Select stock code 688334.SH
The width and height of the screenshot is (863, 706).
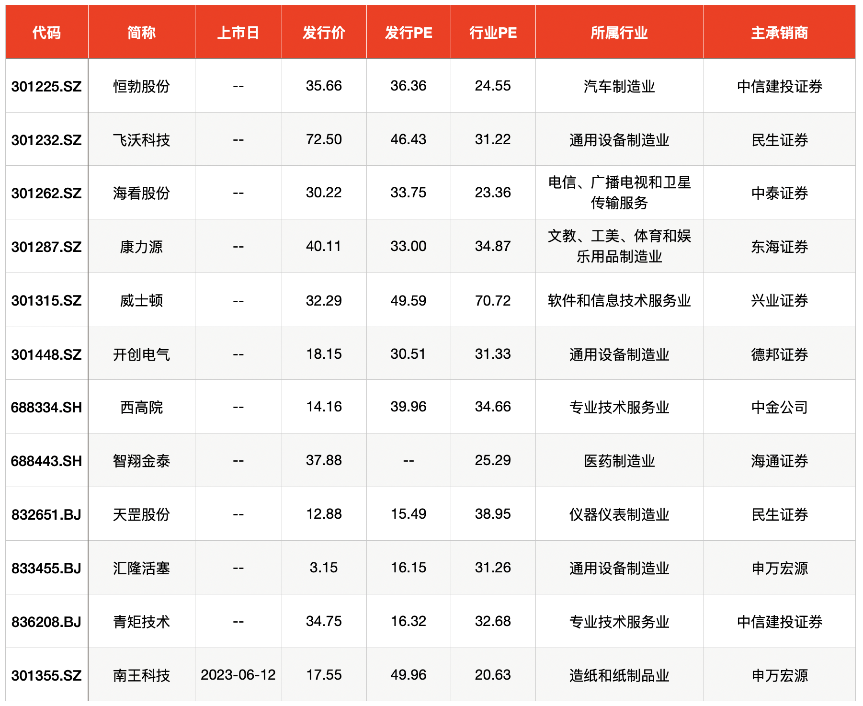click(x=46, y=407)
